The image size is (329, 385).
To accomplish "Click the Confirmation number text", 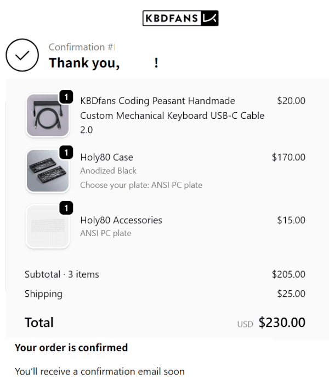I will 81,47.
